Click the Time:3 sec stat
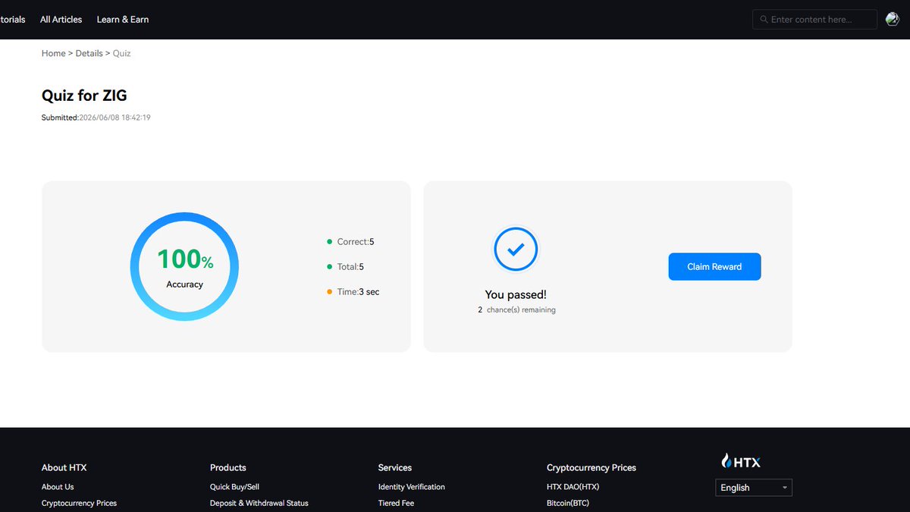 (x=353, y=292)
